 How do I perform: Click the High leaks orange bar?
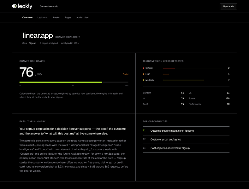166,74
